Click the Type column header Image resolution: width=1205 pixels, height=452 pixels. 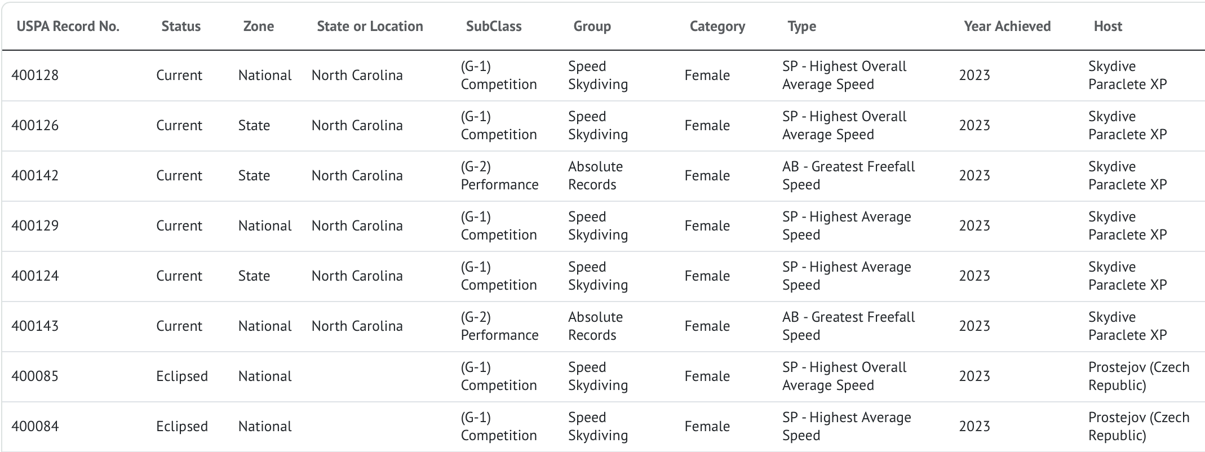click(801, 26)
